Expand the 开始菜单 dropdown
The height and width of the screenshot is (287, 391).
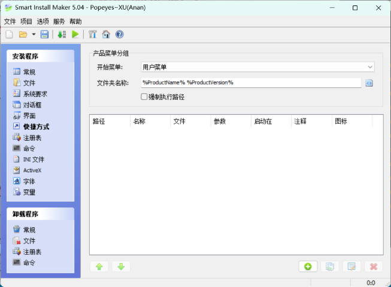coord(370,67)
